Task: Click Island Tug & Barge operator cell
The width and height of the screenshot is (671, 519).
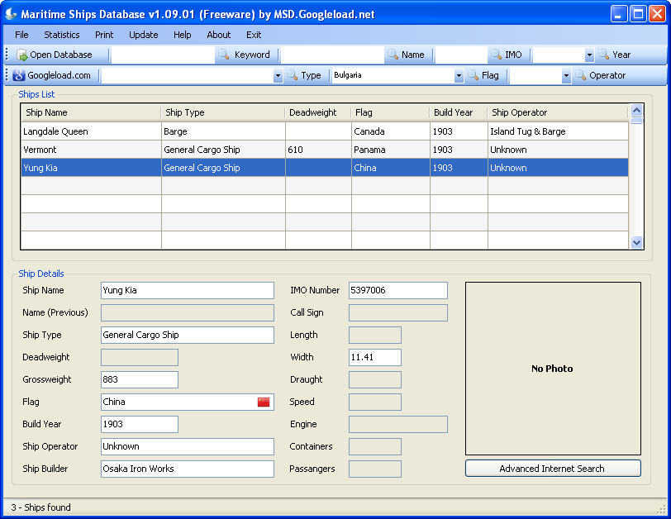Action: [558, 131]
